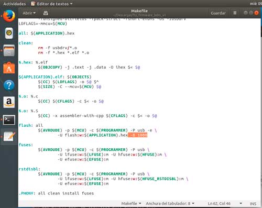
Task: Click the 'rm -f usbdrv/*.o' line
Action: tap(58, 48)
